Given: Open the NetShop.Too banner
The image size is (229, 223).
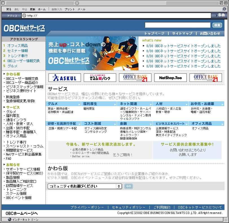Looking at the screenshot, I should point(170,78).
